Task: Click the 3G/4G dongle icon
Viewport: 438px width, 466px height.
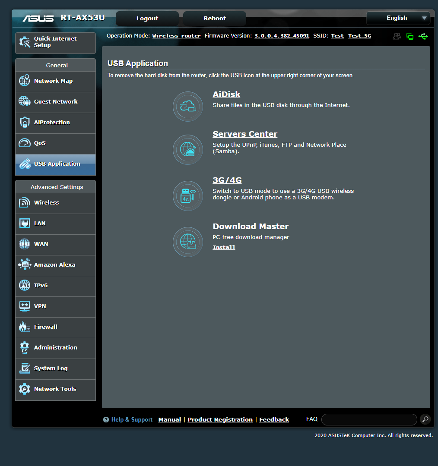Action: click(x=187, y=195)
